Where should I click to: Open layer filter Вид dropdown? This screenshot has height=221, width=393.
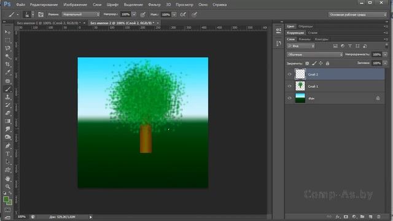[301, 46]
